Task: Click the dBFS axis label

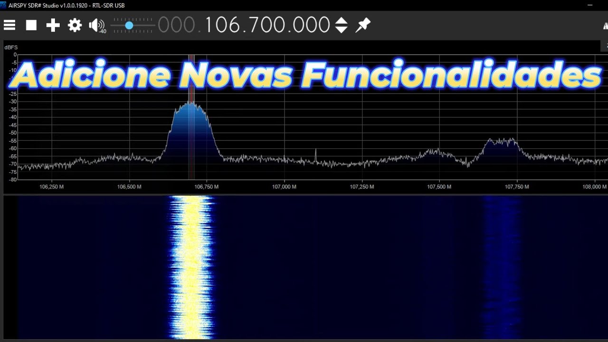Action: [11, 47]
